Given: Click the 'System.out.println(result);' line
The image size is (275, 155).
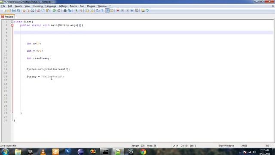Looking at the screenshot, I should 49,69.
